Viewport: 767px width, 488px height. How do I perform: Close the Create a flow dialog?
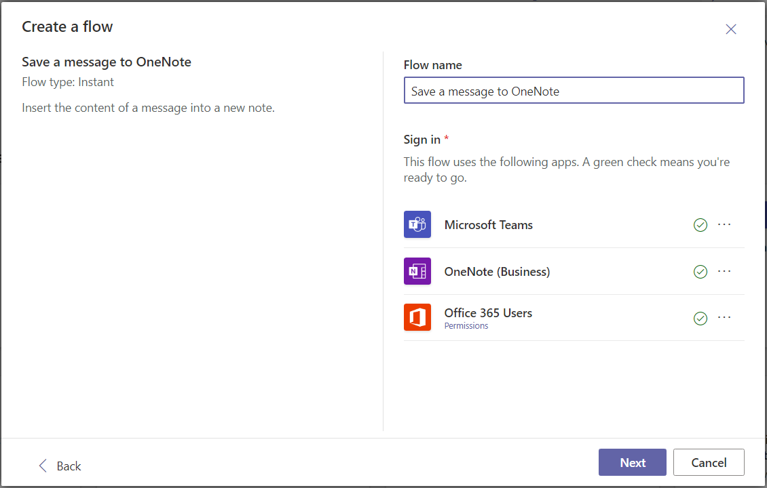(x=730, y=29)
